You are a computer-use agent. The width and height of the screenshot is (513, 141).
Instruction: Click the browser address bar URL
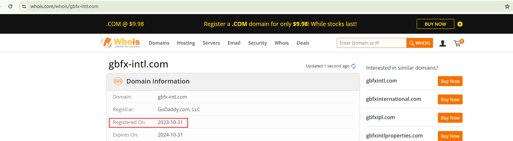(x=65, y=6)
